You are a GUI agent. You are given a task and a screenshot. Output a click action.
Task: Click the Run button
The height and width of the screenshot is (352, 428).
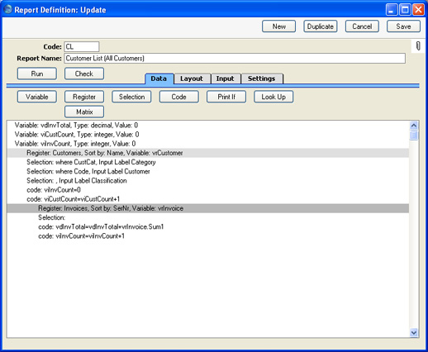click(37, 74)
